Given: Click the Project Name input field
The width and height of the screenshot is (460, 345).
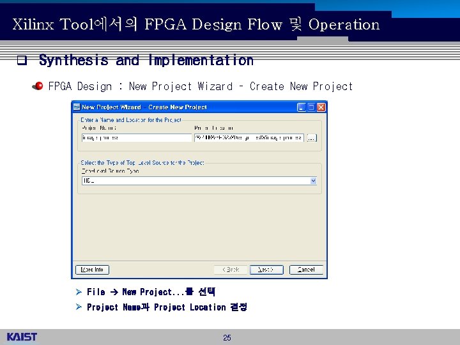Looking at the screenshot, I should [x=137, y=137].
